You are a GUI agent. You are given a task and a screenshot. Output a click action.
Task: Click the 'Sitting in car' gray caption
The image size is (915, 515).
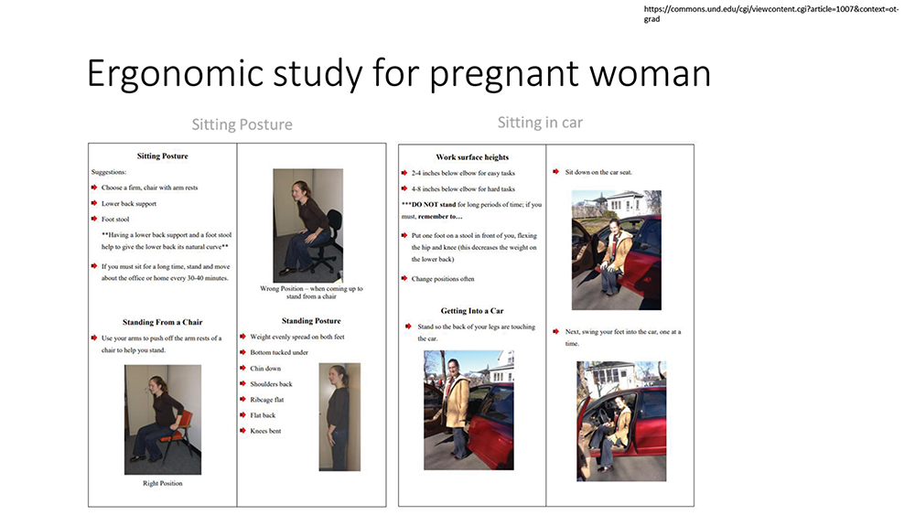(540, 123)
